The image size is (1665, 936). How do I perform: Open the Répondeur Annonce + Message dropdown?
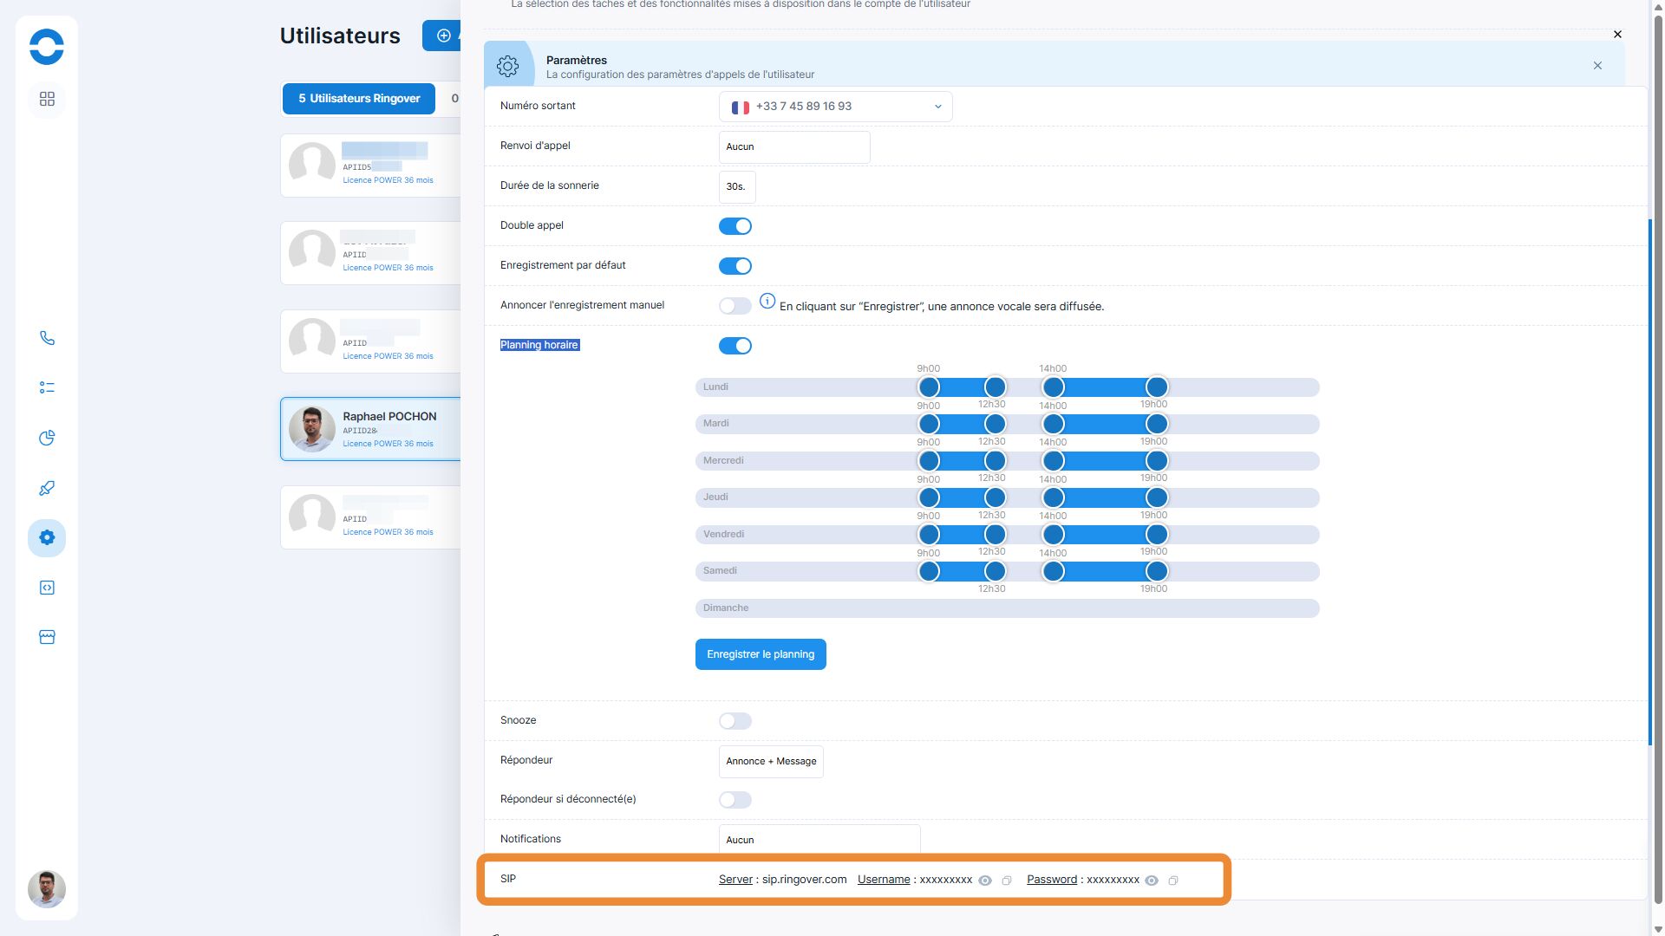point(771,761)
